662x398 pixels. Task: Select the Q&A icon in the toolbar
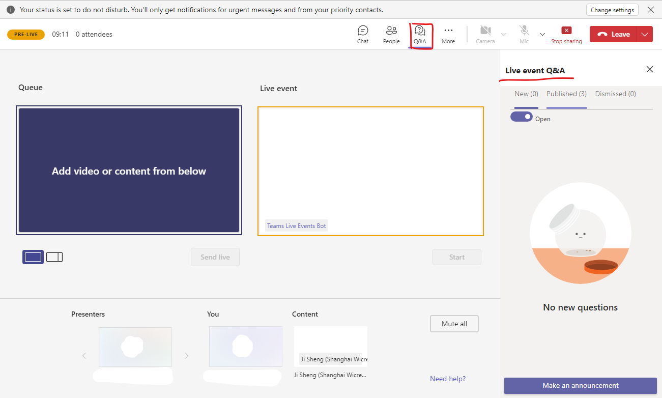(x=420, y=34)
